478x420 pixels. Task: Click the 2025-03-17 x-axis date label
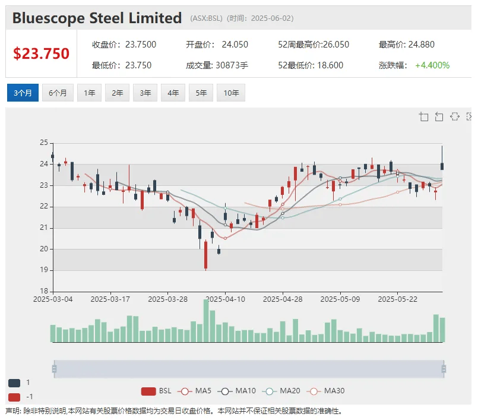click(110, 299)
